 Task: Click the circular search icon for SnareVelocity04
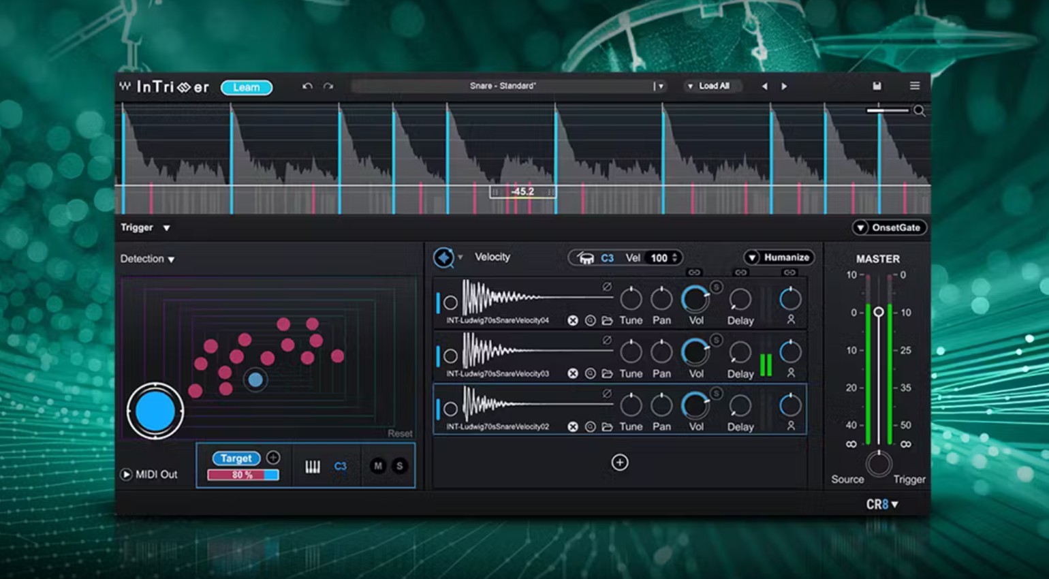tap(590, 320)
